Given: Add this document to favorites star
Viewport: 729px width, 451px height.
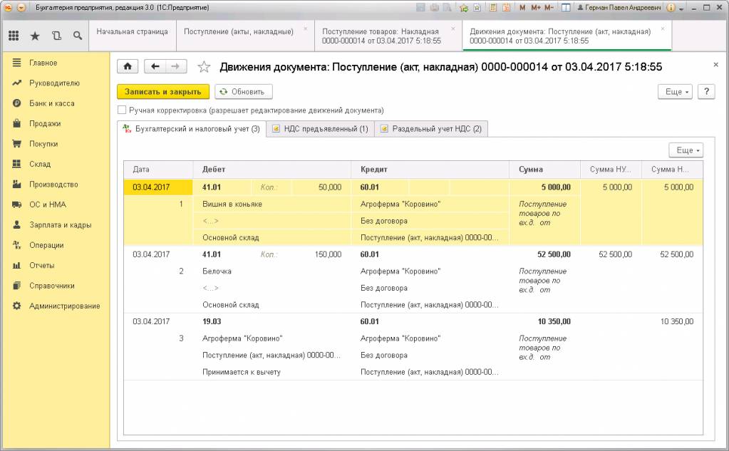Looking at the screenshot, I should pos(204,67).
